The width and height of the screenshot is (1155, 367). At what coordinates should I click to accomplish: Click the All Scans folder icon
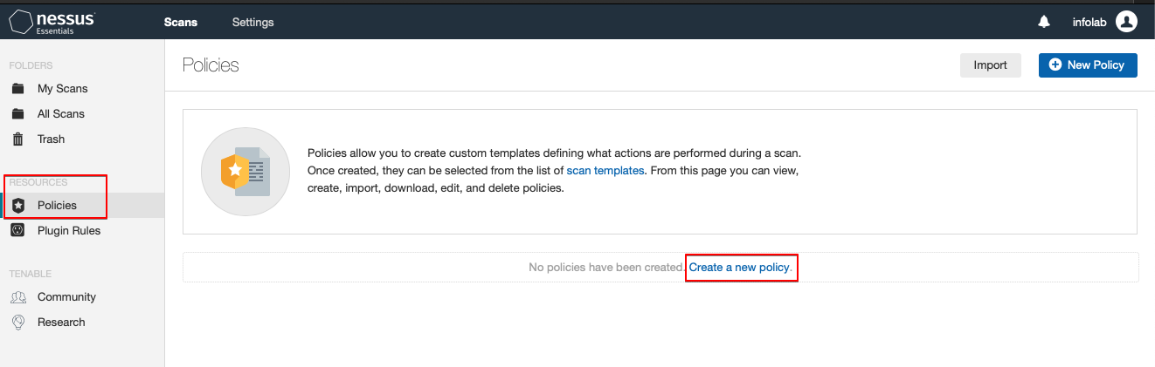tap(17, 114)
